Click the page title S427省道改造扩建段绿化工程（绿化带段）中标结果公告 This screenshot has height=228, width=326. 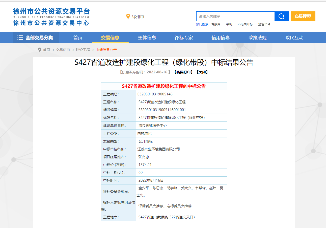pyautogui.click(x=164, y=63)
